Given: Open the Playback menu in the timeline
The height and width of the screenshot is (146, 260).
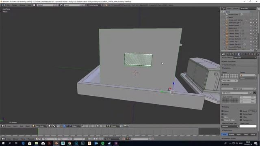Looking at the screenshot, I should click(x=31, y=139).
